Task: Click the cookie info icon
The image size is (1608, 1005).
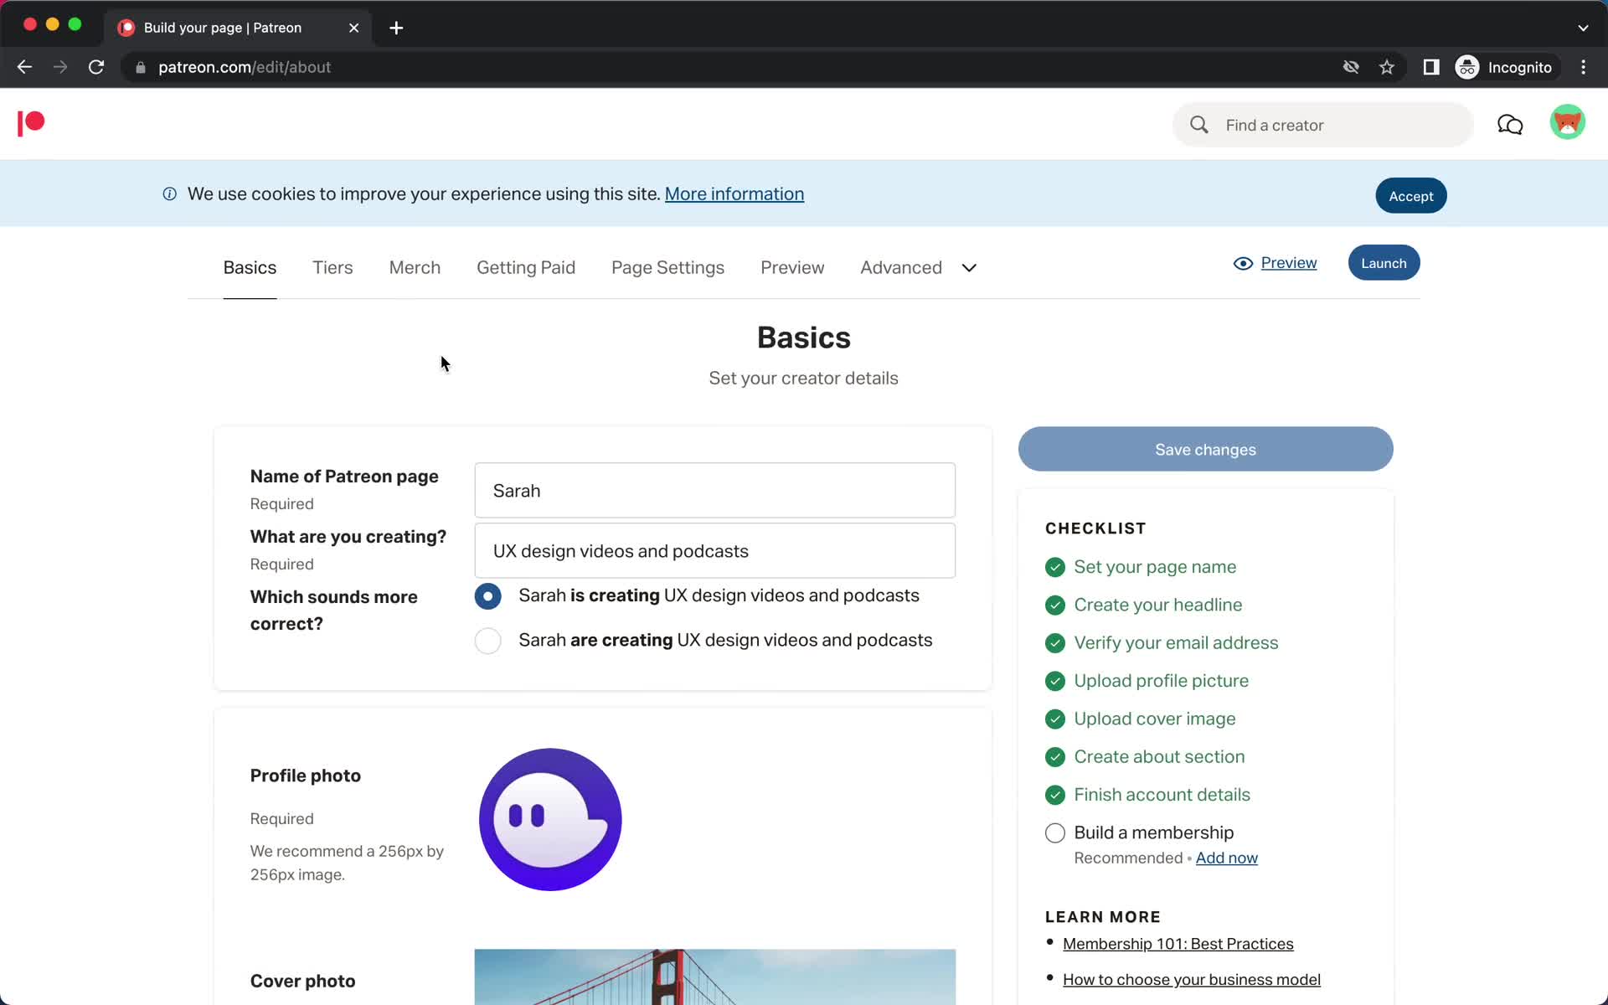Action: (169, 194)
